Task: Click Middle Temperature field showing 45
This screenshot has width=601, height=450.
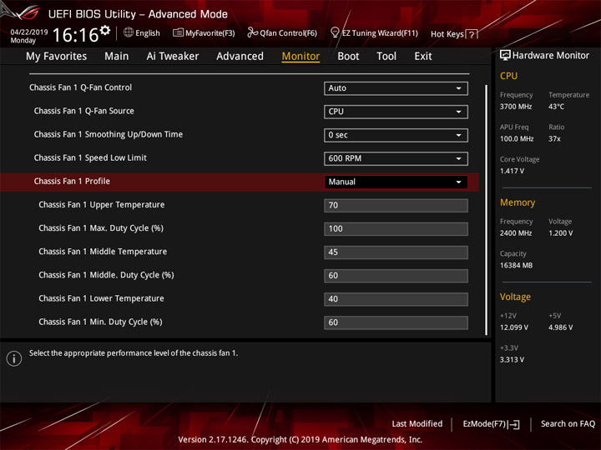Action: coord(396,252)
